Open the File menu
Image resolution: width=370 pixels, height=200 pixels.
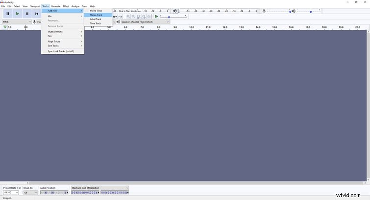point(3,6)
